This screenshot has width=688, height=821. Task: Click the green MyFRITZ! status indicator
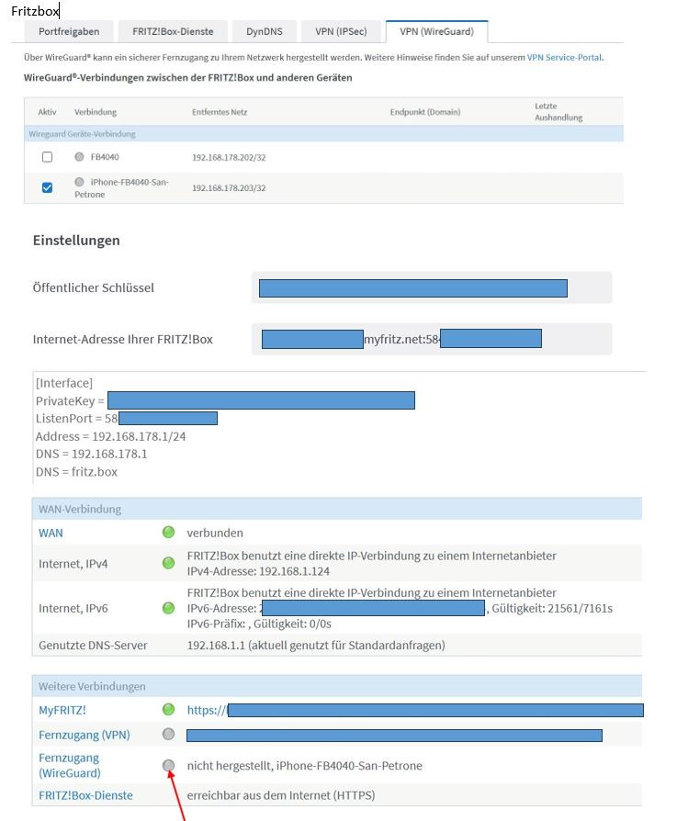[x=168, y=709]
